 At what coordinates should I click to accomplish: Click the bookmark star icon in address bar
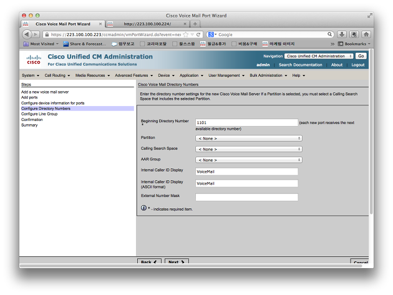(186, 34)
